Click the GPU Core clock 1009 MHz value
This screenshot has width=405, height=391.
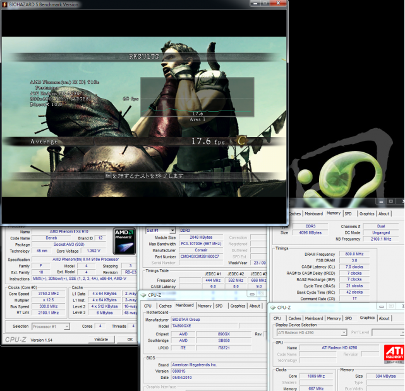(x=316, y=376)
